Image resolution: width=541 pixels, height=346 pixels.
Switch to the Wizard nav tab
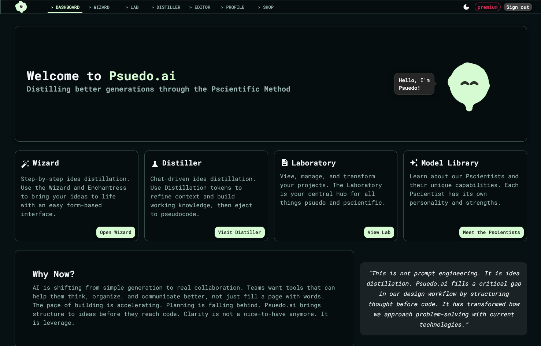pyautogui.click(x=99, y=7)
